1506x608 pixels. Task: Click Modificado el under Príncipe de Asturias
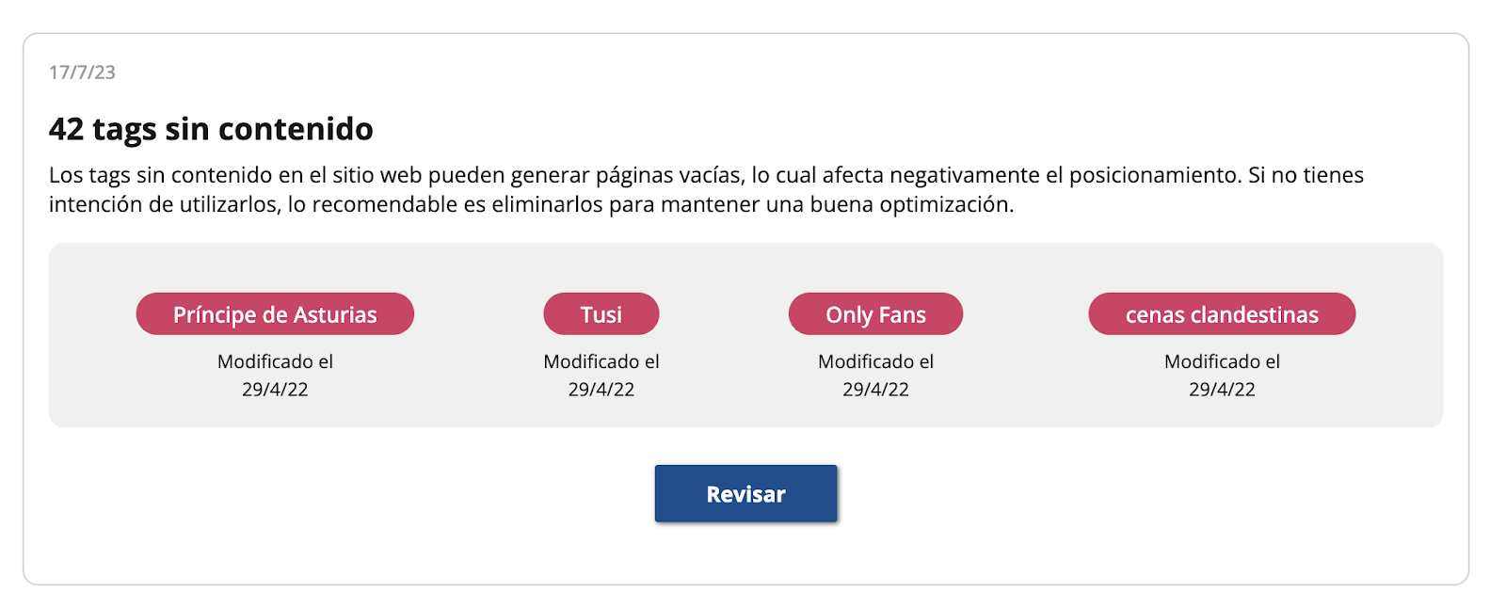(x=275, y=361)
